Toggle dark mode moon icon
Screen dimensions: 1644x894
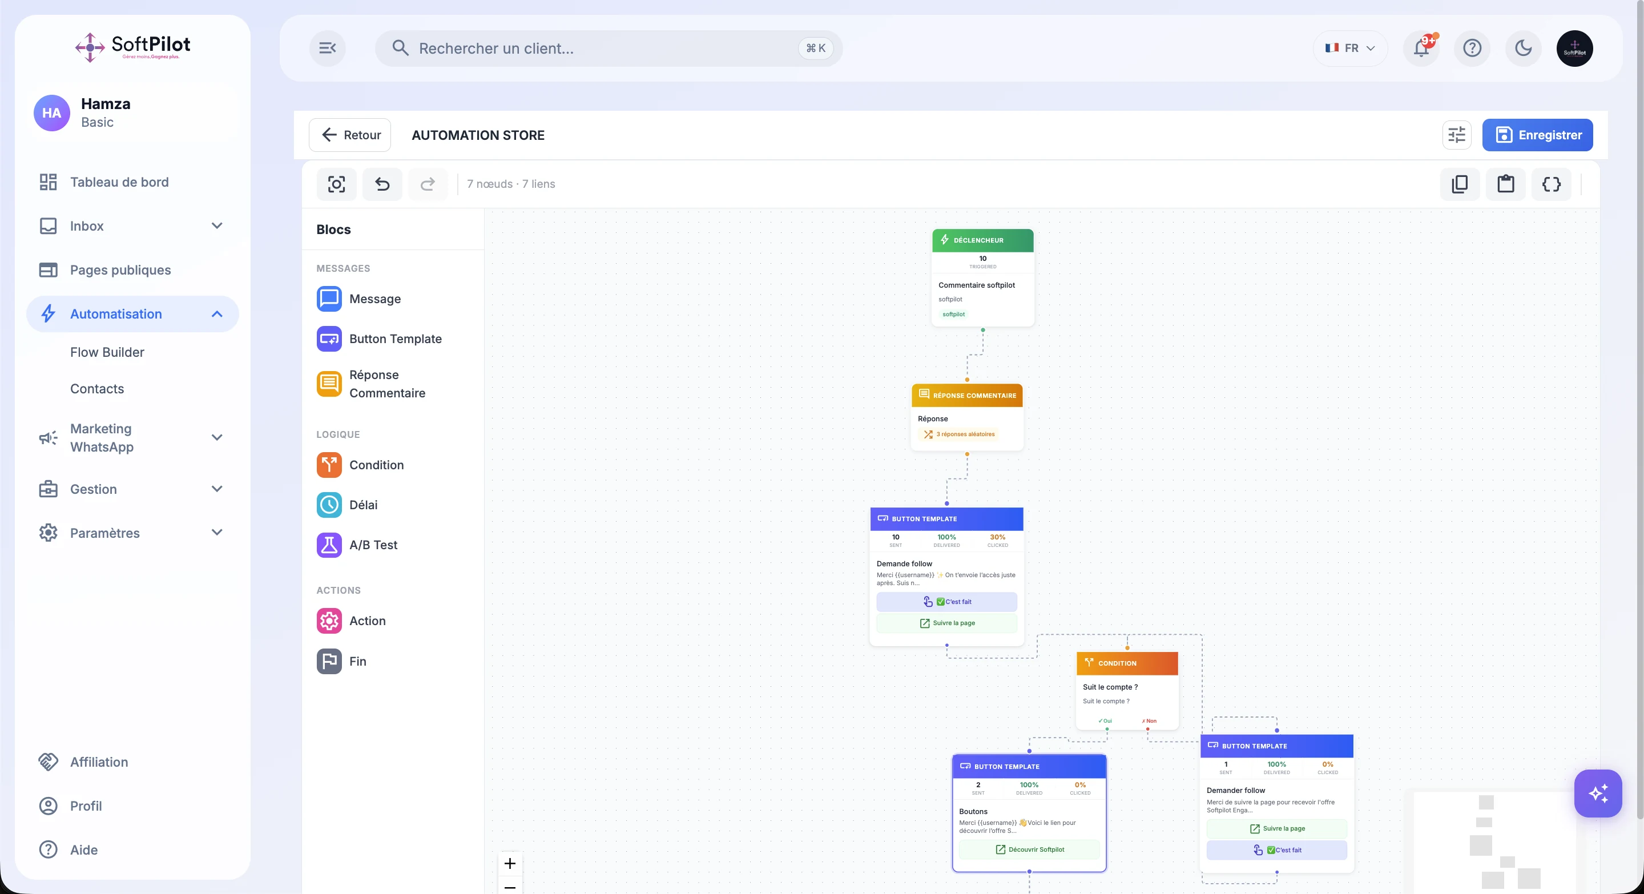[x=1524, y=48]
